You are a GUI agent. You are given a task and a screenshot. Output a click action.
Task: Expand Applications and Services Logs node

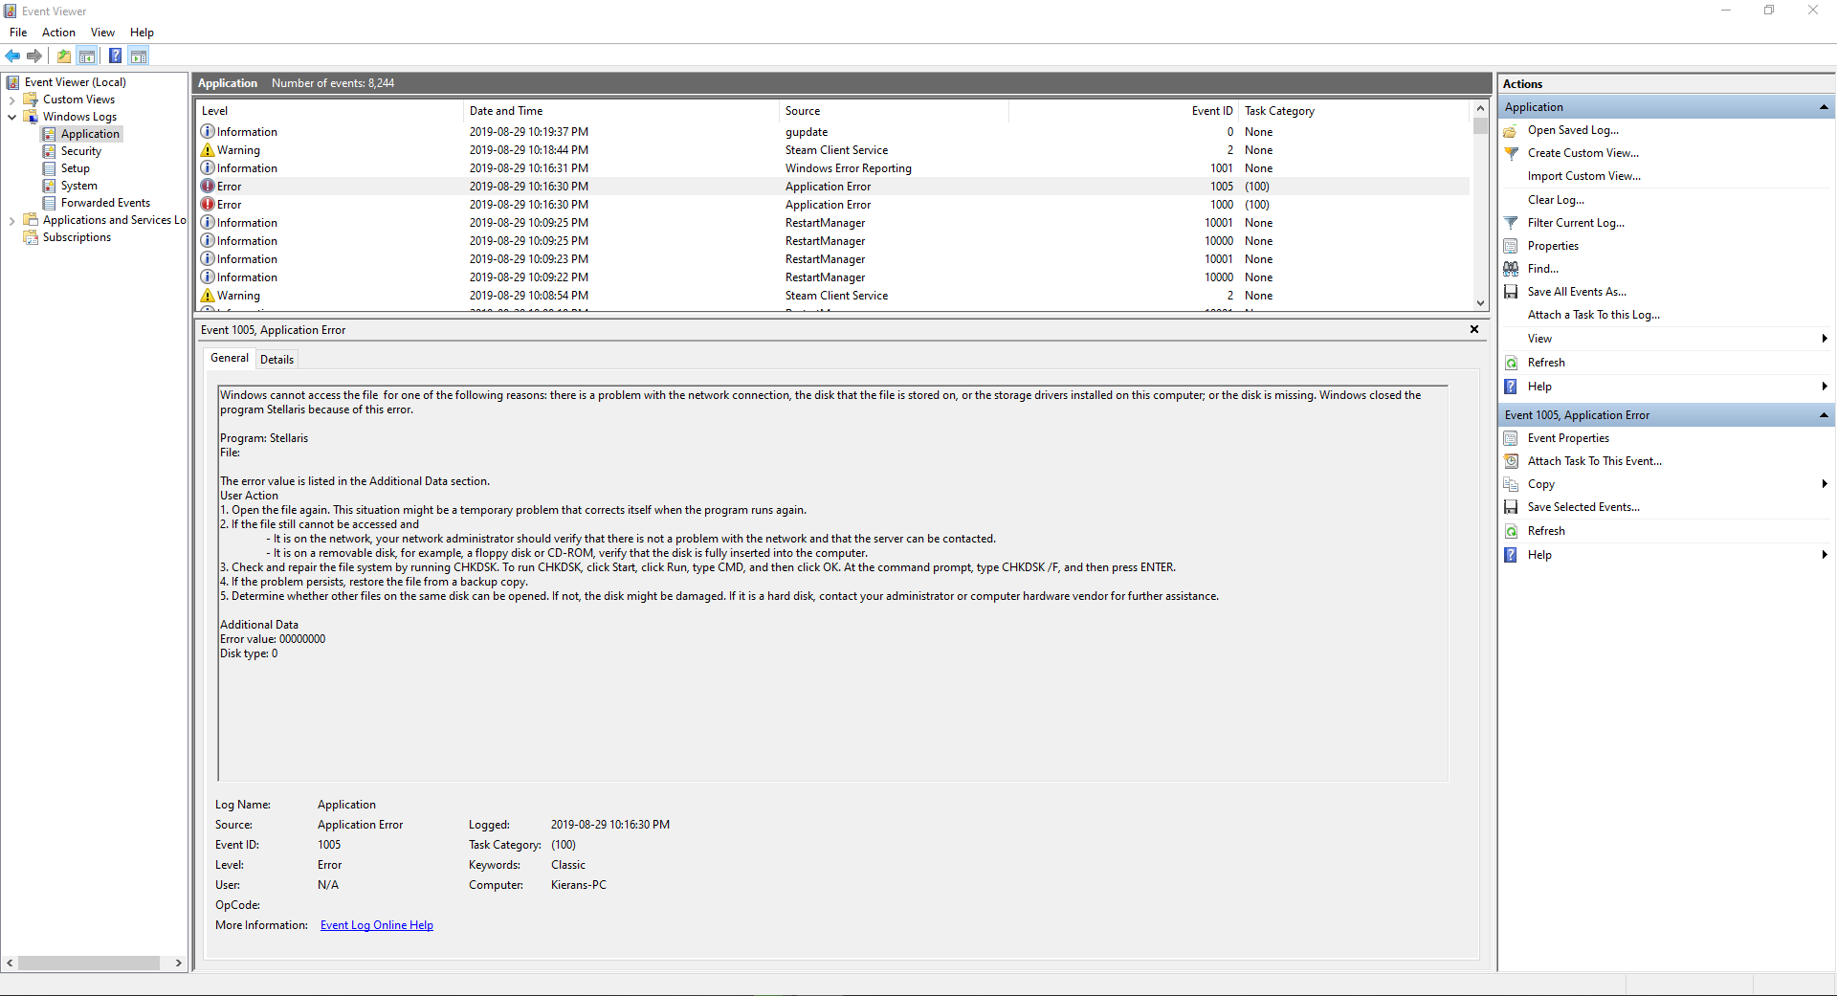tap(11, 220)
